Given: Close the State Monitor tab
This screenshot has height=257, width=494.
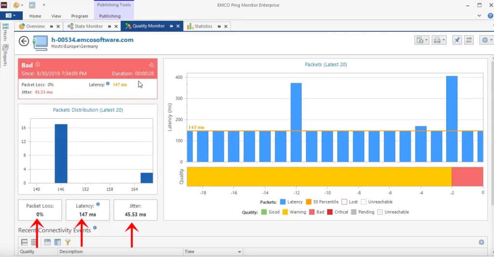Looking at the screenshot, I should coord(116,27).
